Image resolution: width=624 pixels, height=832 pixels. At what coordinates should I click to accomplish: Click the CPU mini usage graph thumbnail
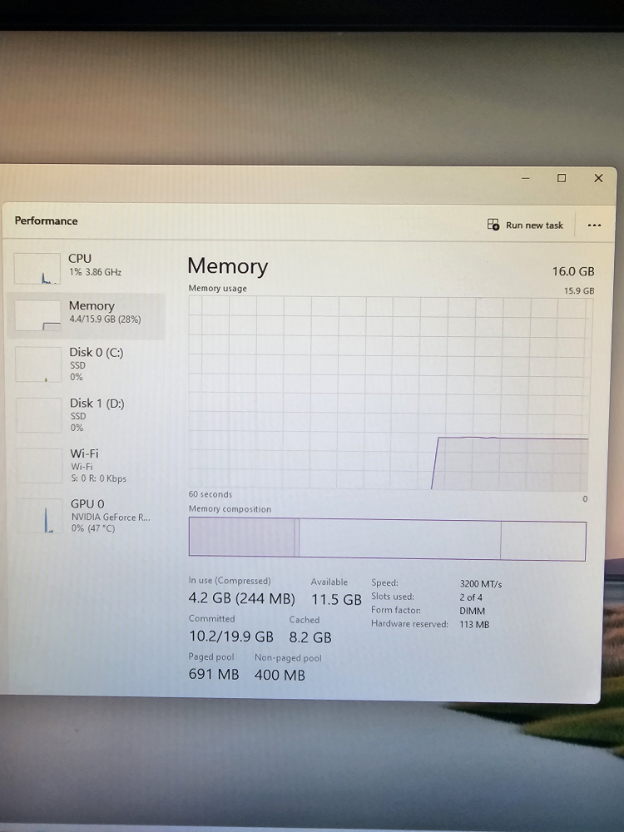click(37, 269)
